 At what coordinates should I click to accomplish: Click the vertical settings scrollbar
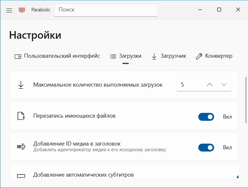tap(246, 100)
